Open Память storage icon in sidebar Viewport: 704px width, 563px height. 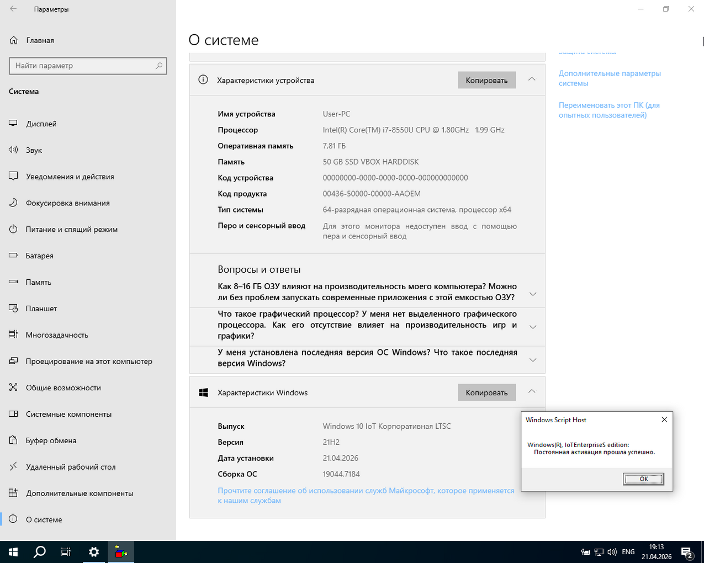coord(13,282)
